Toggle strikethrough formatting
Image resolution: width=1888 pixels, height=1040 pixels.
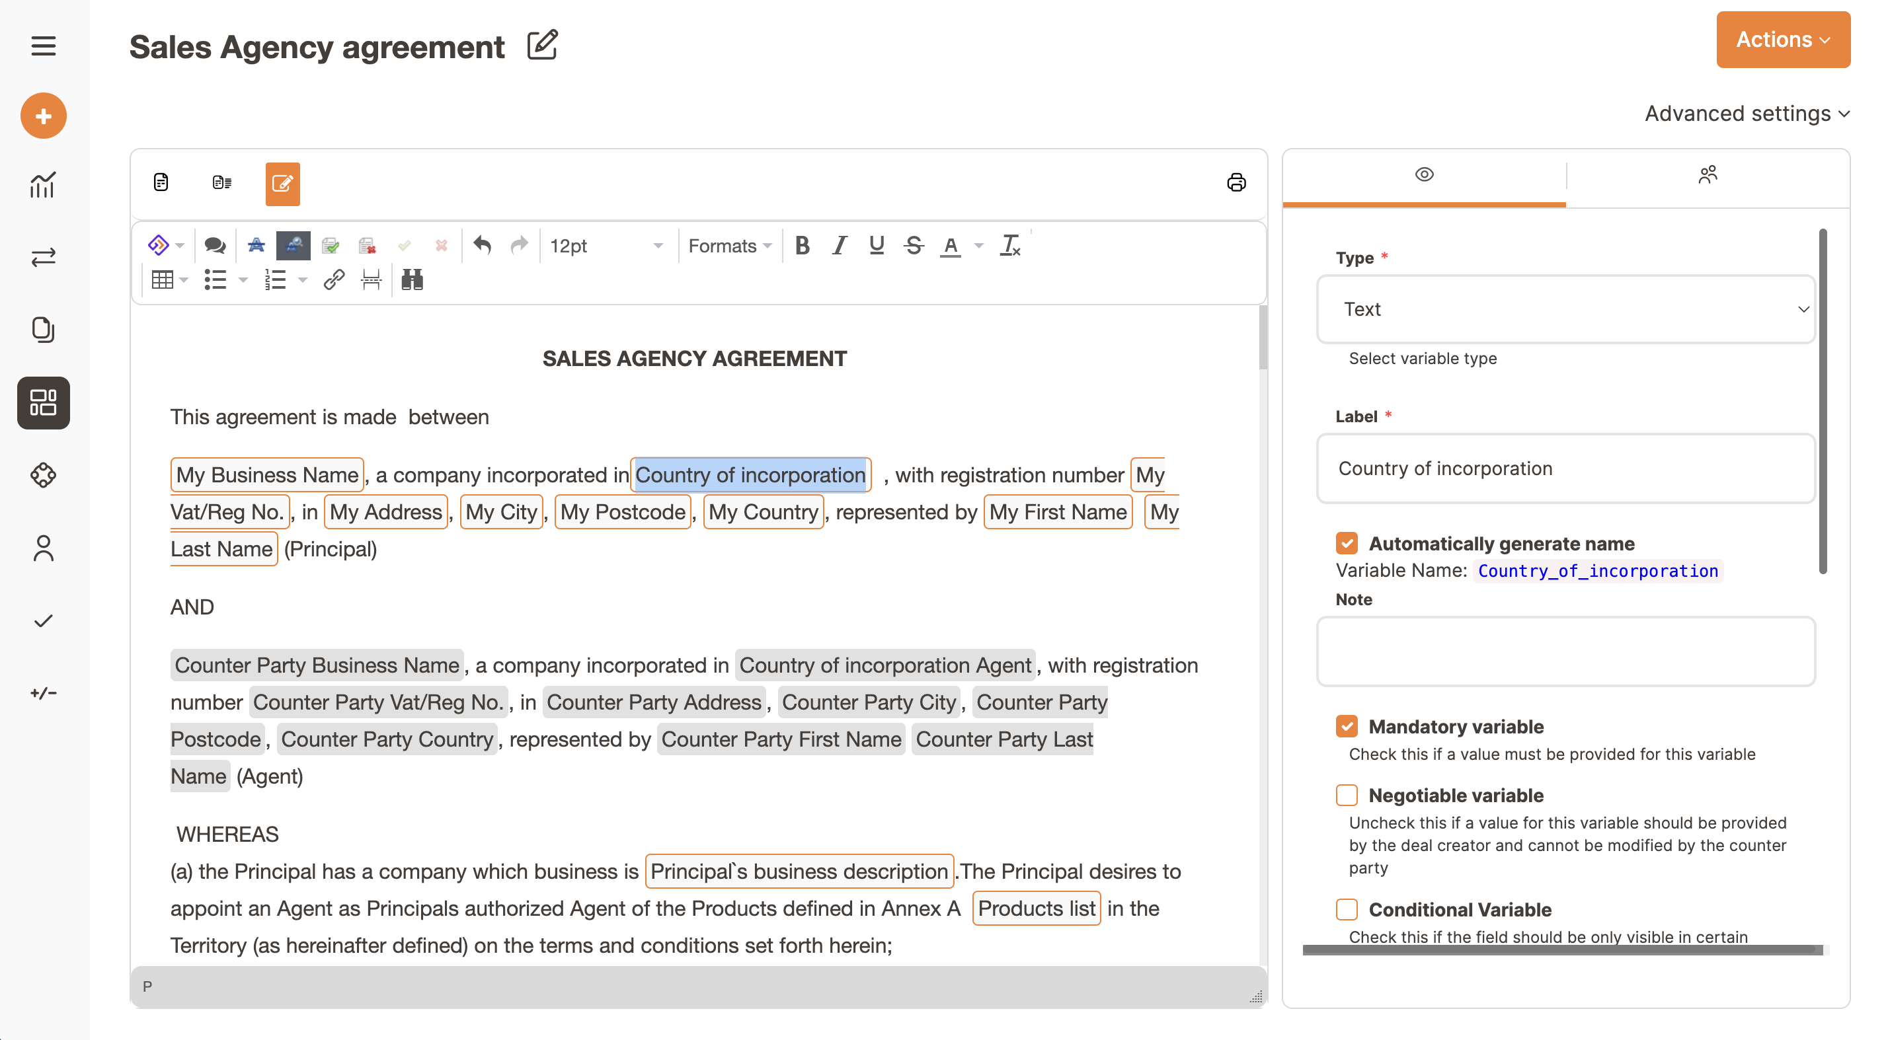pos(914,245)
